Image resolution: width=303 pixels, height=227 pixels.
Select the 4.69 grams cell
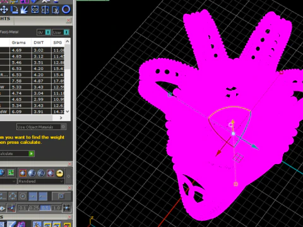tap(20, 50)
